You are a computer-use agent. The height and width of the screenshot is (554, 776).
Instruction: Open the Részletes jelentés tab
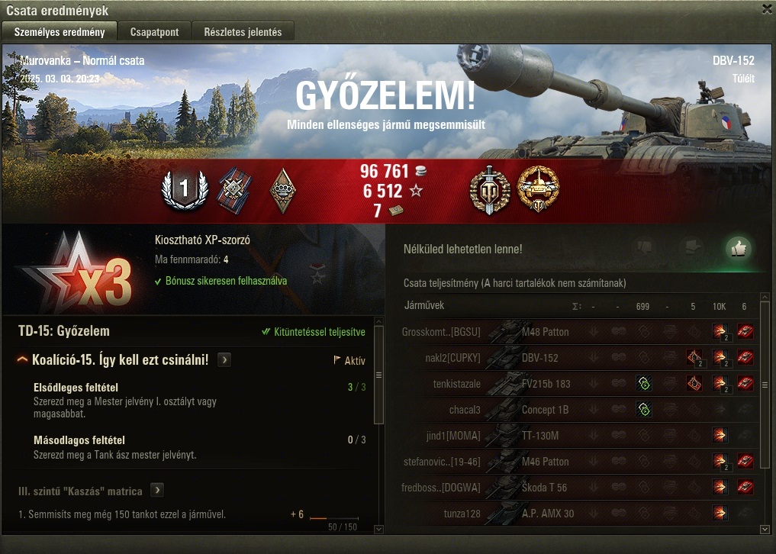pos(243,32)
